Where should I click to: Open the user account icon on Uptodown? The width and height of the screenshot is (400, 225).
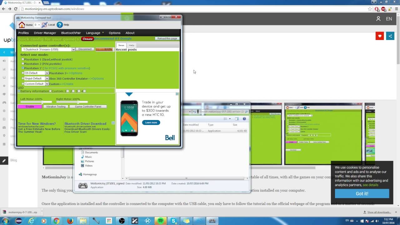[x=378, y=19]
